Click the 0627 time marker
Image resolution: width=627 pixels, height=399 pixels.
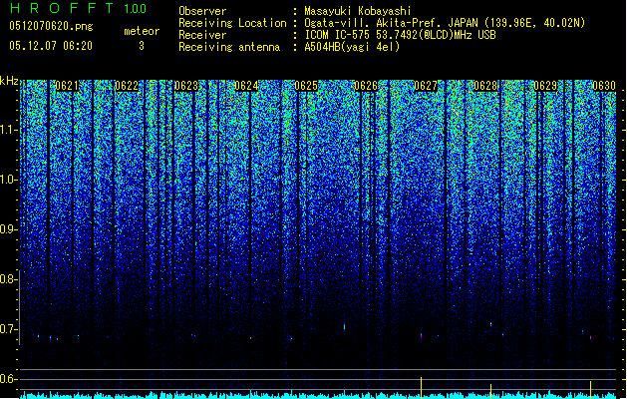(x=426, y=86)
